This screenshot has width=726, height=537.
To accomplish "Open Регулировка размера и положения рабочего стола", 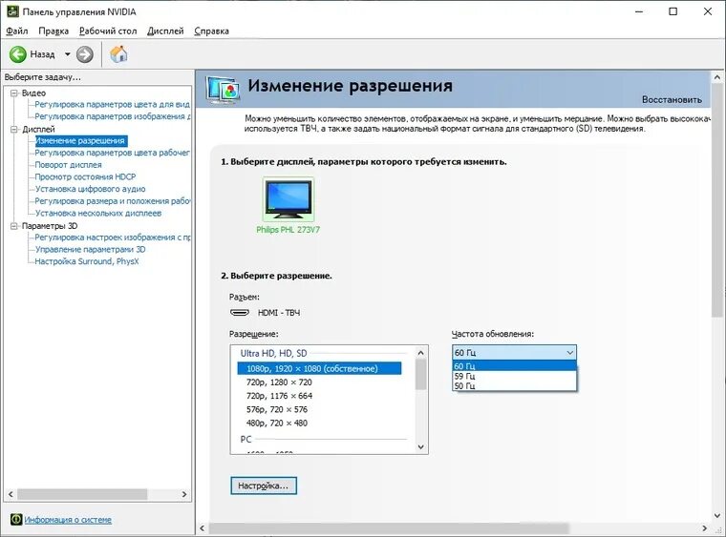I will [x=112, y=201].
